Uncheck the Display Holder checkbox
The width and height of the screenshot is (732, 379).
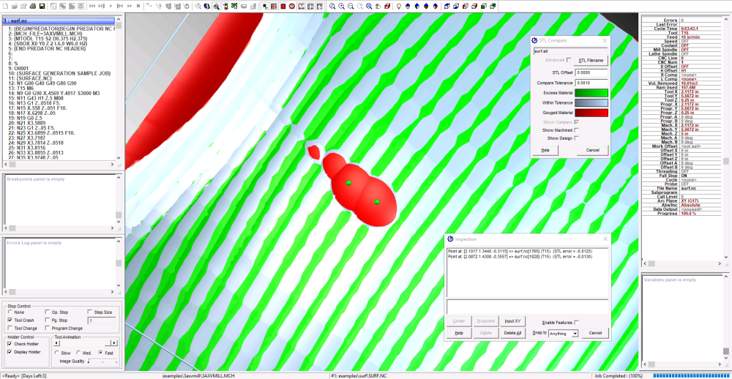coord(10,351)
